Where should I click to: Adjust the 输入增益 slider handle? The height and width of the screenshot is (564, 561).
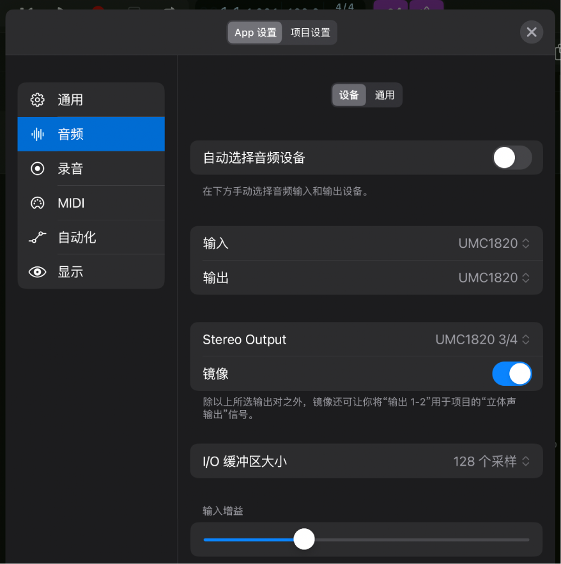pyautogui.click(x=304, y=539)
